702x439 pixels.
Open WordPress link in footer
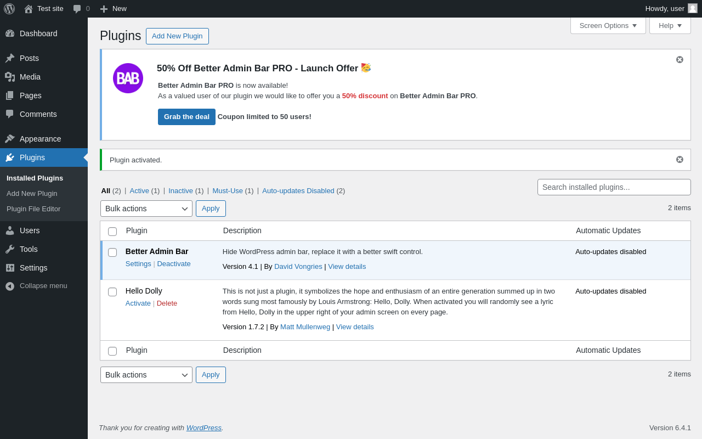pos(204,427)
